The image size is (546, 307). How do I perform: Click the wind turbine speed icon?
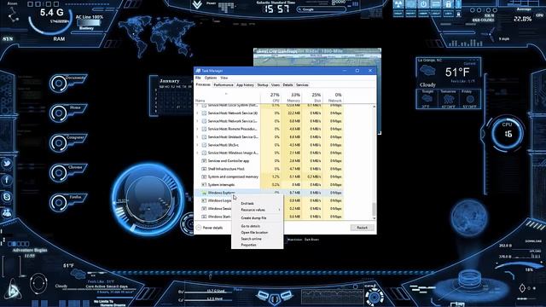pyautogui.click(x=491, y=34)
